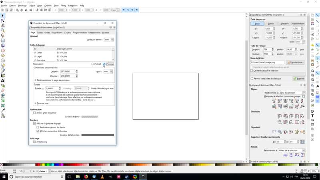
Task: Select the Calligraphy tool
Action: point(3,76)
